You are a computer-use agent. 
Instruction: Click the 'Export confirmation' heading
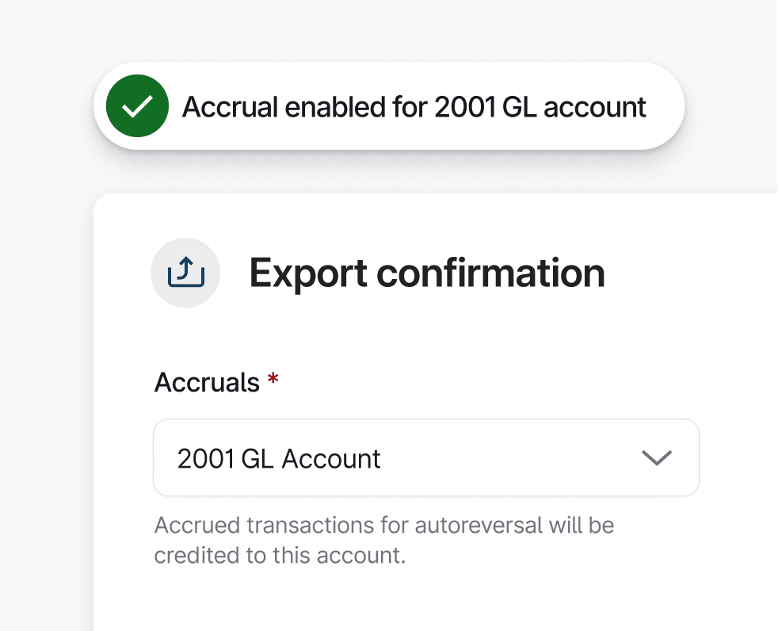(x=427, y=273)
